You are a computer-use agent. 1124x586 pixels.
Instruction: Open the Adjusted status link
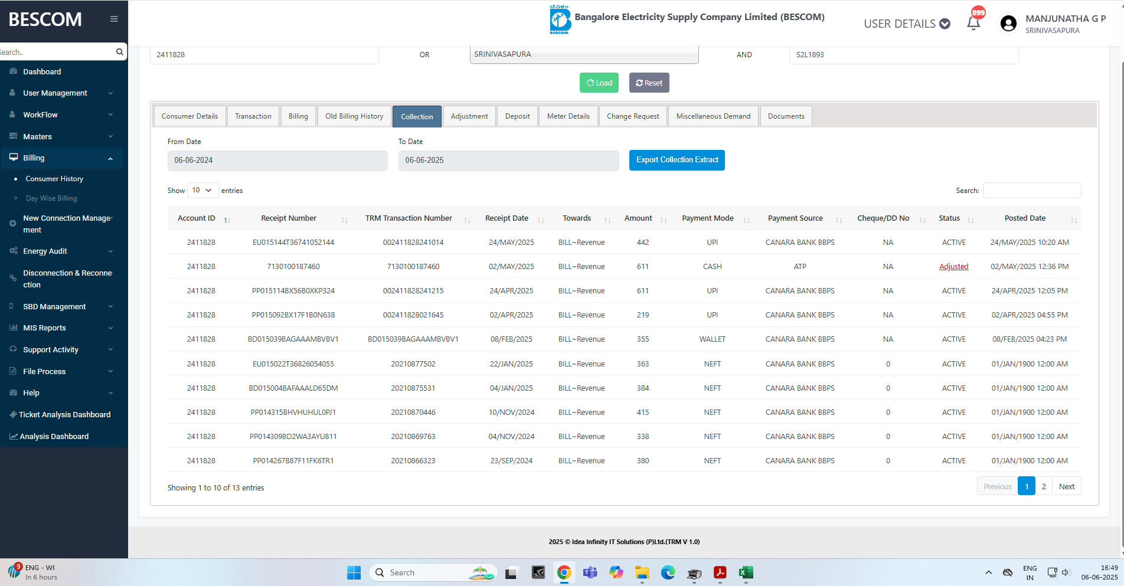point(953,267)
